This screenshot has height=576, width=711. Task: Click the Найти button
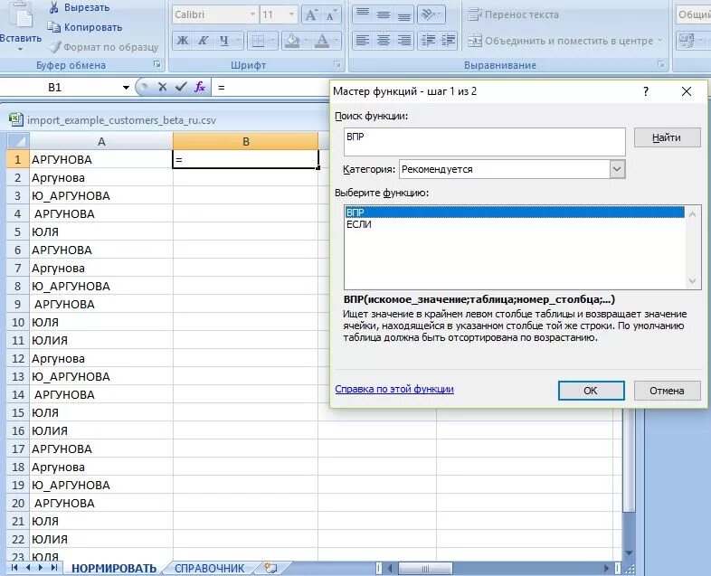point(667,137)
